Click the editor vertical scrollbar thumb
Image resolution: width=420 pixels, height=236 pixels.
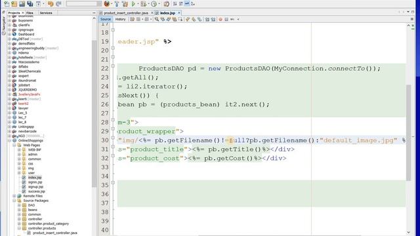pyautogui.click(x=408, y=132)
